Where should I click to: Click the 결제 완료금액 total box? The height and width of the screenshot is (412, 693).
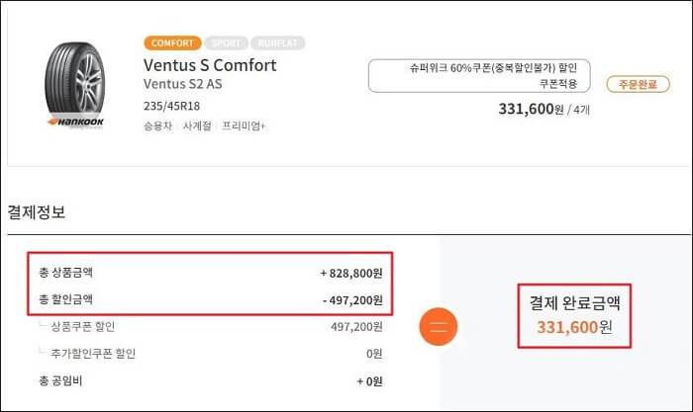pyautogui.click(x=573, y=313)
